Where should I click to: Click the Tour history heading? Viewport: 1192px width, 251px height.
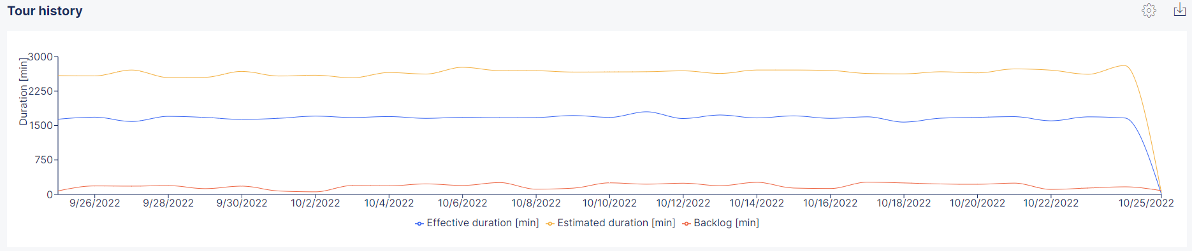[x=45, y=11]
